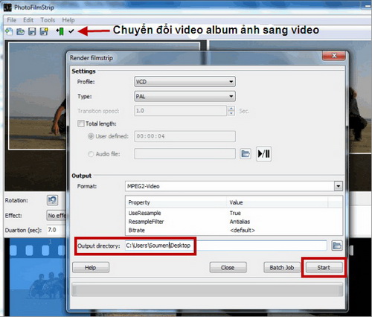Image resolution: width=372 pixels, height=317 pixels.
Task: Click the Batch Job button
Action: click(x=282, y=267)
